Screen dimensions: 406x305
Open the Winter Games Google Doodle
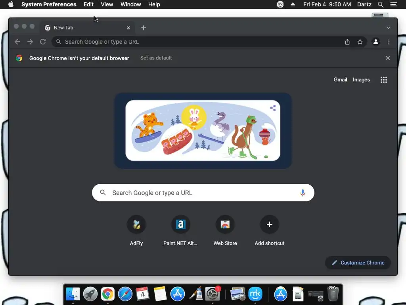point(203,130)
